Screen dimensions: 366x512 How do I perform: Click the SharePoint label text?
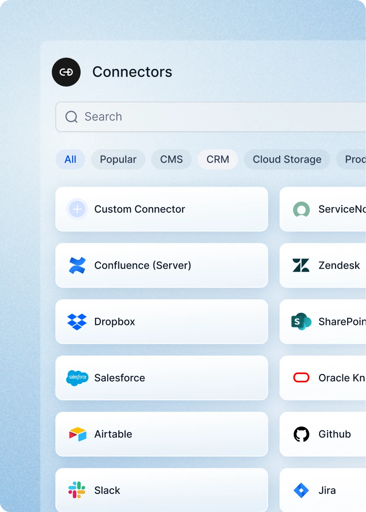coord(342,322)
